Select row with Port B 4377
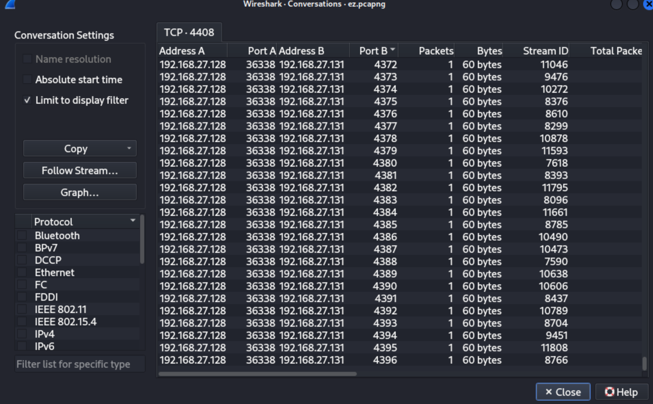 [x=400, y=126]
